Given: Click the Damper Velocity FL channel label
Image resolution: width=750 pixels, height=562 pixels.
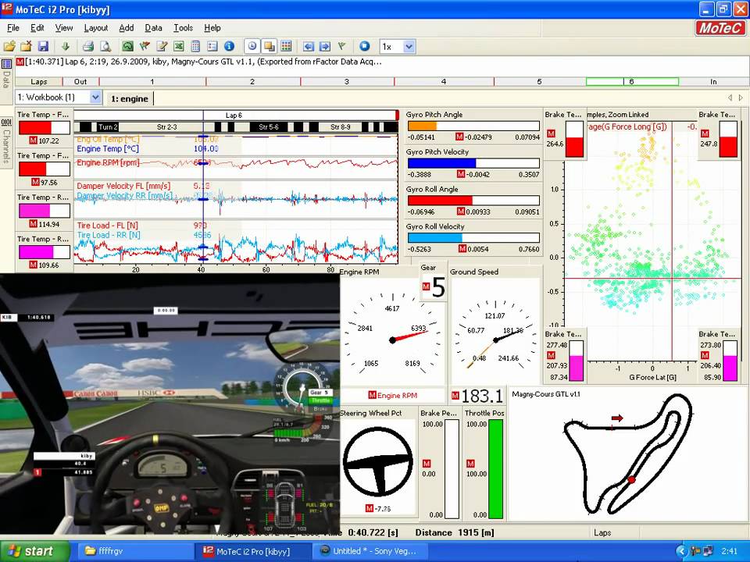Looking at the screenshot, I should click(123, 186).
